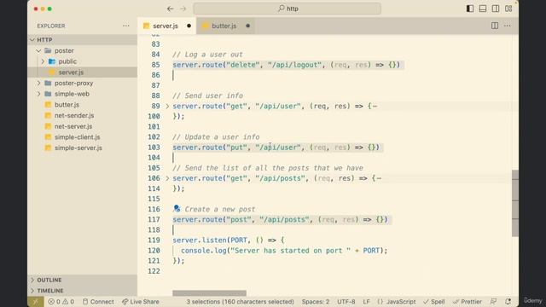546x307 pixels.
Task: Open the selections info in status bar
Action: 240,301
